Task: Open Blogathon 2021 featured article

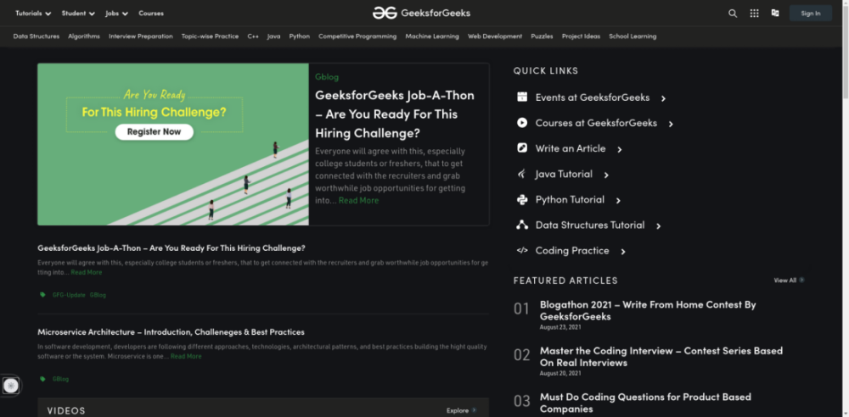Action: (648, 310)
